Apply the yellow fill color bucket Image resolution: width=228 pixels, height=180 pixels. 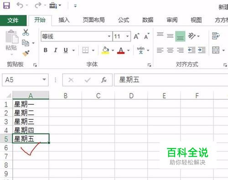click(105, 50)
